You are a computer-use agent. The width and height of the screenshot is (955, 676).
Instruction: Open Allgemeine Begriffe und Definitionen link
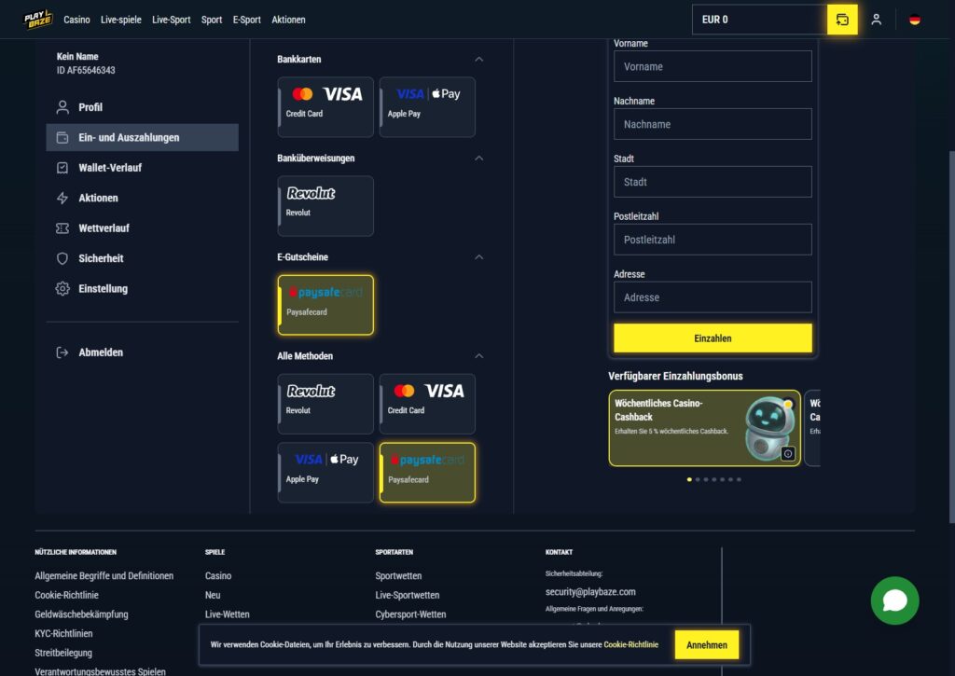pos(104,575)
